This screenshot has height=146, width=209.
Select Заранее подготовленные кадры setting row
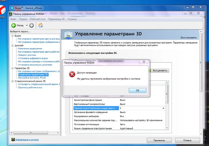(x=119, y=108)
